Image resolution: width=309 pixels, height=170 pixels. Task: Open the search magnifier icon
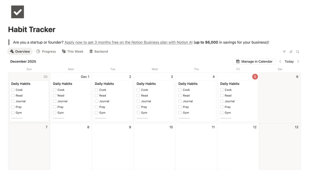pos(298,52)
